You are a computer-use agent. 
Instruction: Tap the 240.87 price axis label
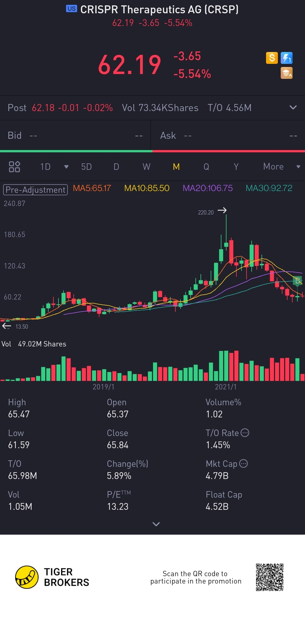tap(14, 203)
